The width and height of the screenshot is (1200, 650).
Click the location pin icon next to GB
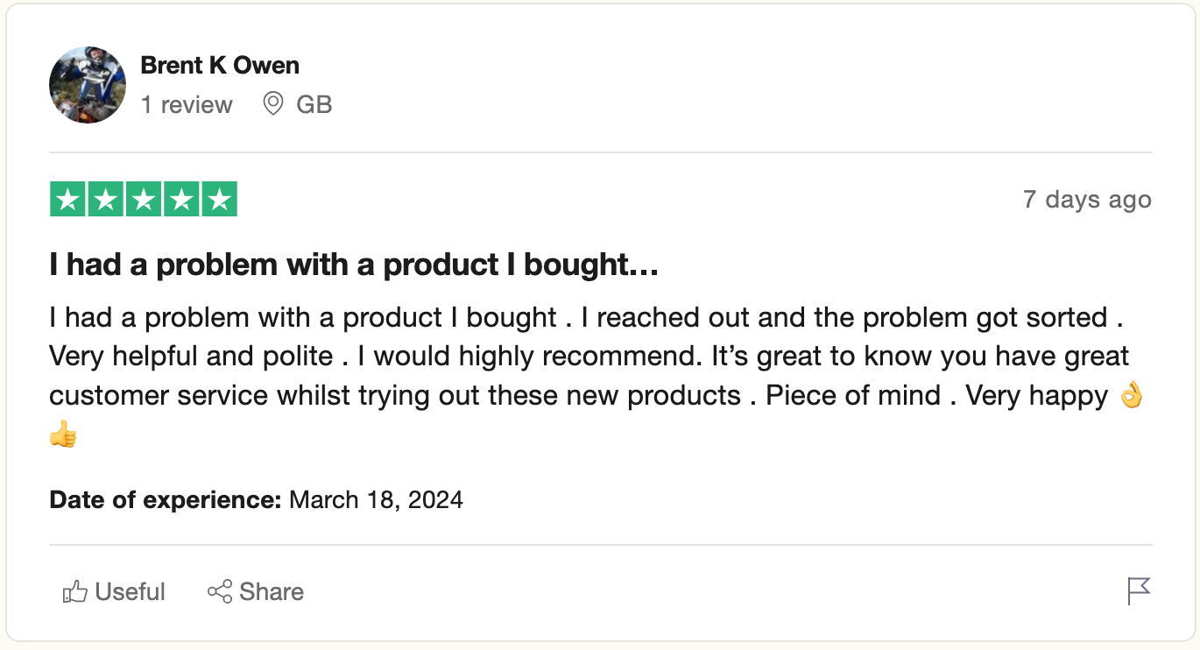273,104
